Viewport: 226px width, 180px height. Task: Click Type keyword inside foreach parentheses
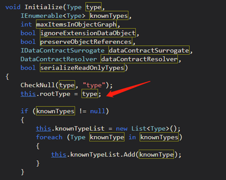[x=78, y=137]
